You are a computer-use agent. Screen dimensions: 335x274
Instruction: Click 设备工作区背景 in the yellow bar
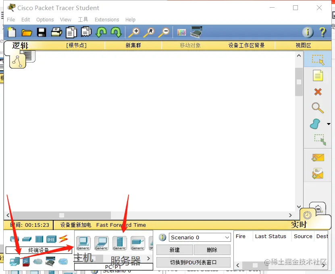(247, 45)
